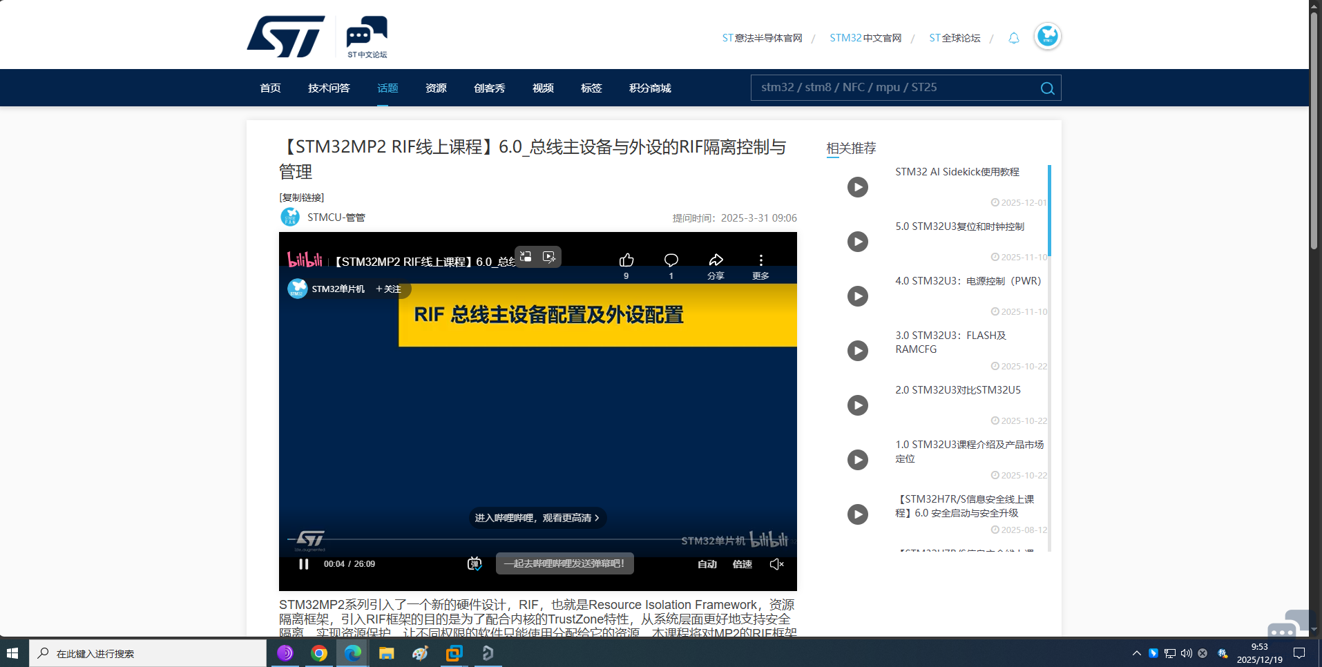Image resolution: width=1322 pixels, height=667 pixels.
Task: Open the 积分商城 nav item
Action: [x=650, y=88]
